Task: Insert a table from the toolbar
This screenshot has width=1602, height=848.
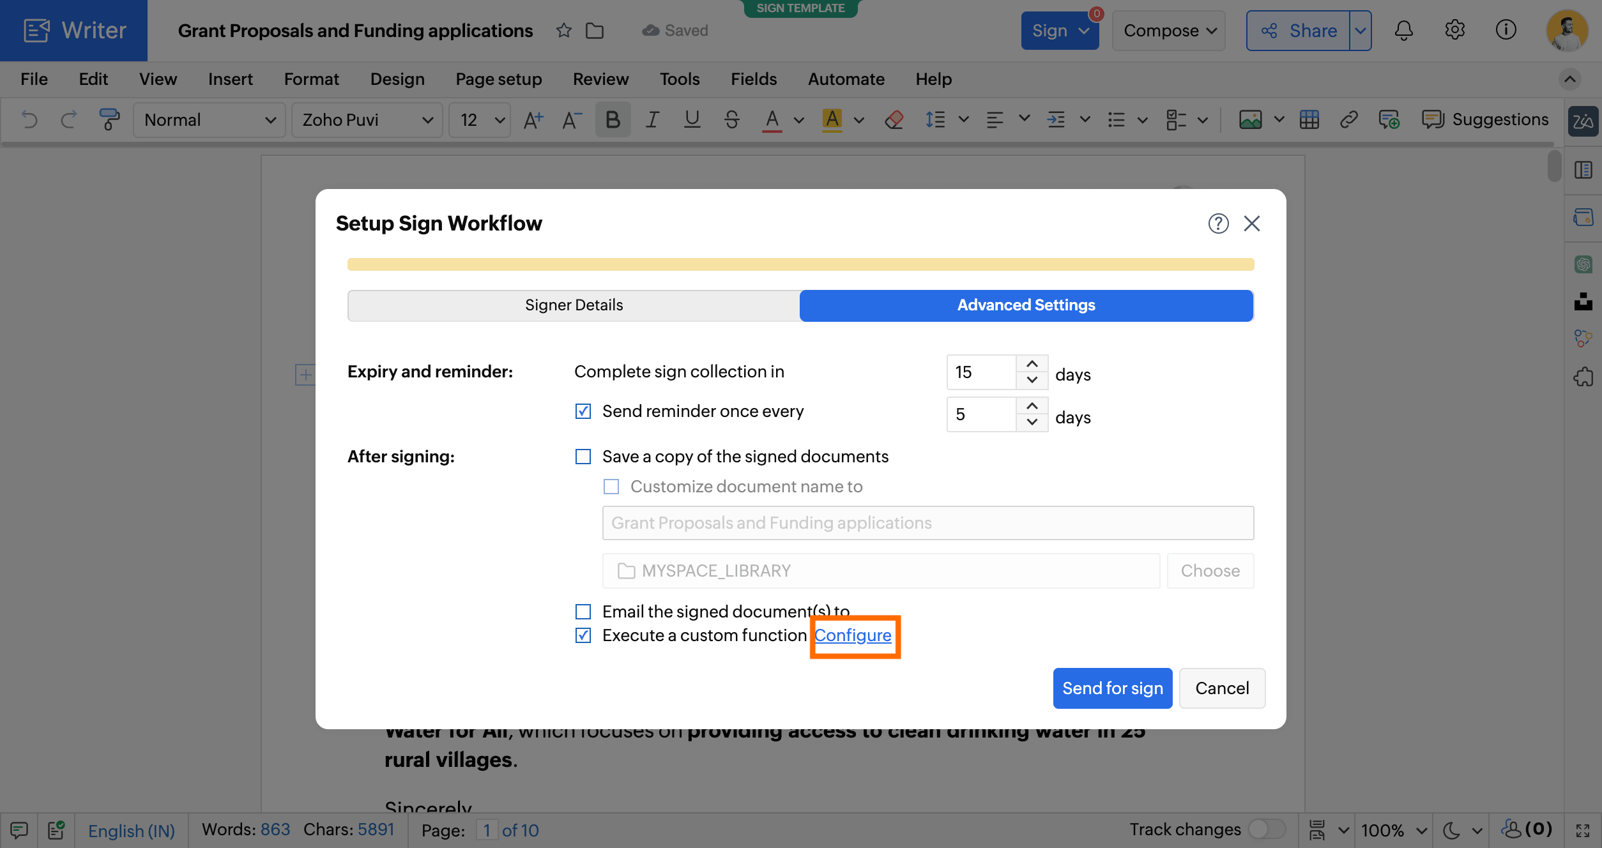Action: point(1309,119)
